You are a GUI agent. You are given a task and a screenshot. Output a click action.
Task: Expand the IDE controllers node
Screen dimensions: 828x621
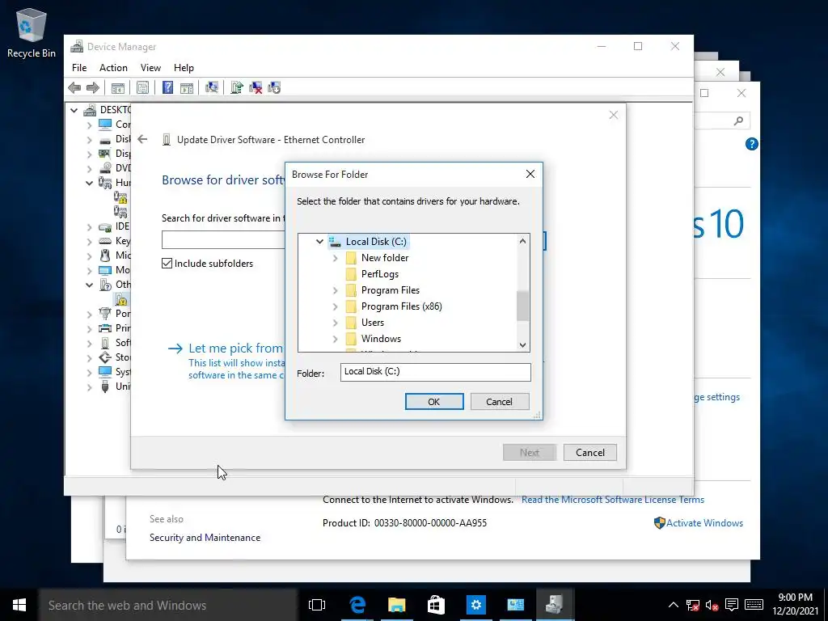click(x=89, y=227)
